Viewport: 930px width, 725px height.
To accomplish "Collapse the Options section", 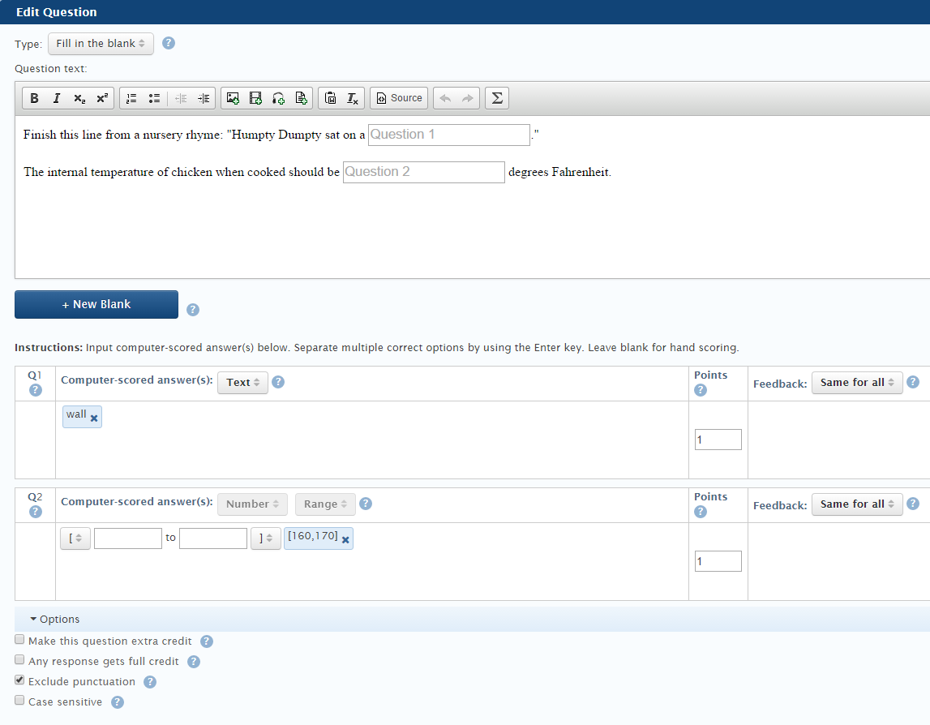I will point(55,619).
